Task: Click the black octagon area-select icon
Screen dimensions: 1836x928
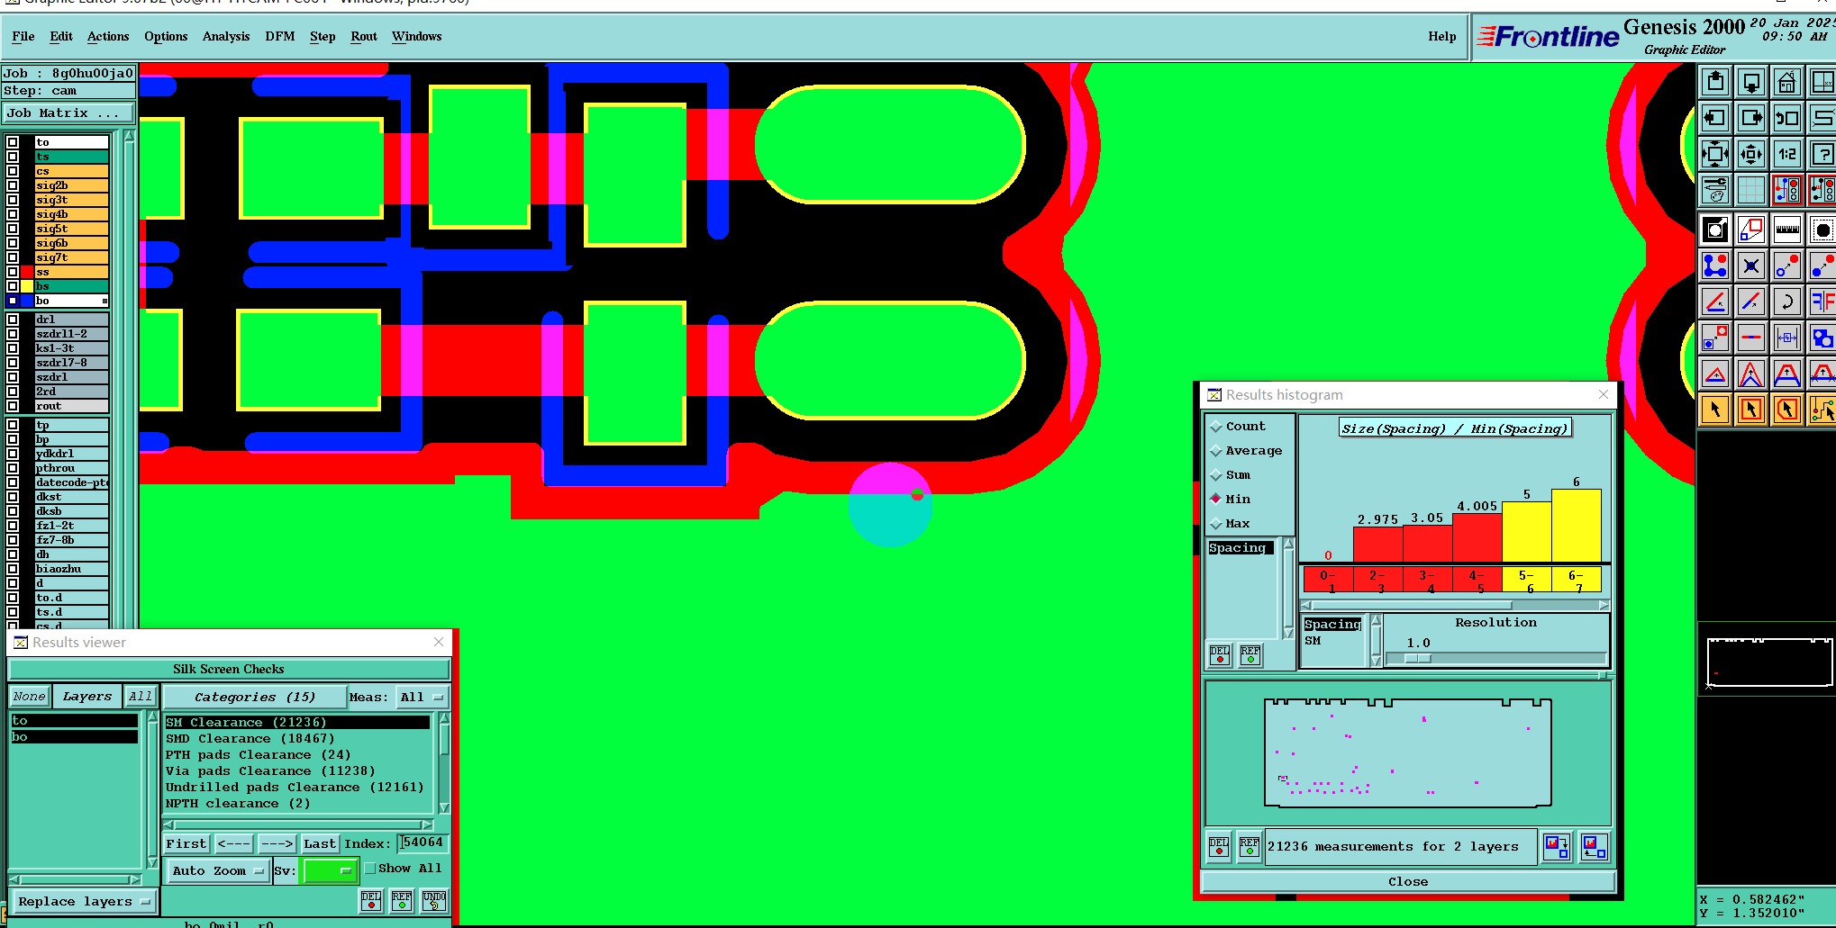Action: [1822, 230]
